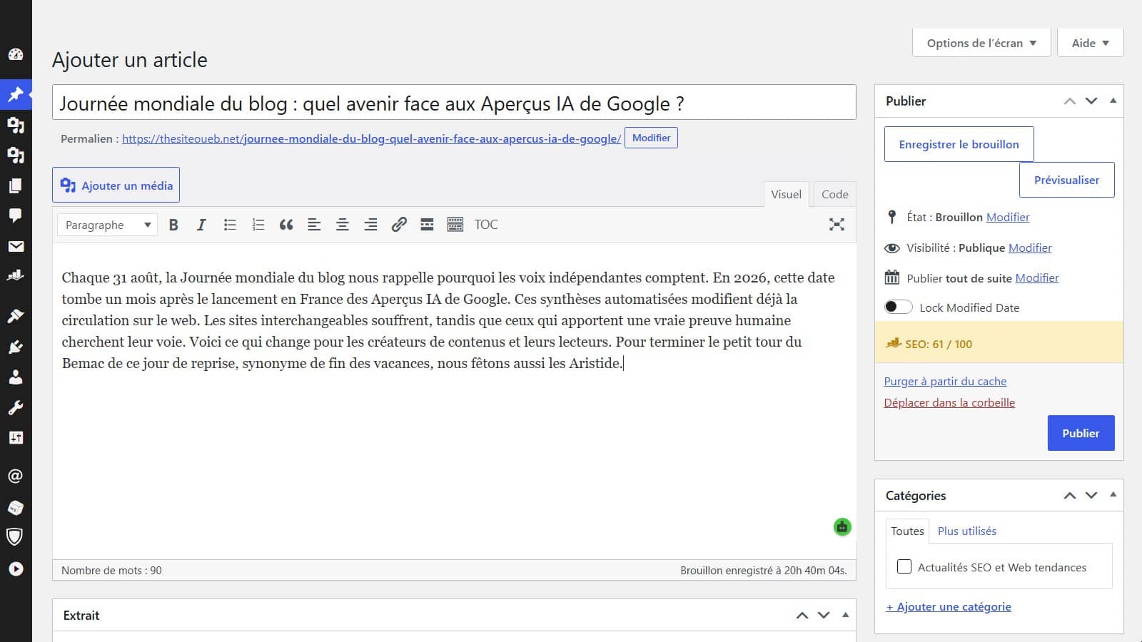Screen dimensions: 1142x642
Task: Switch to the Code editor tab
Action: [x=834, y=194]
